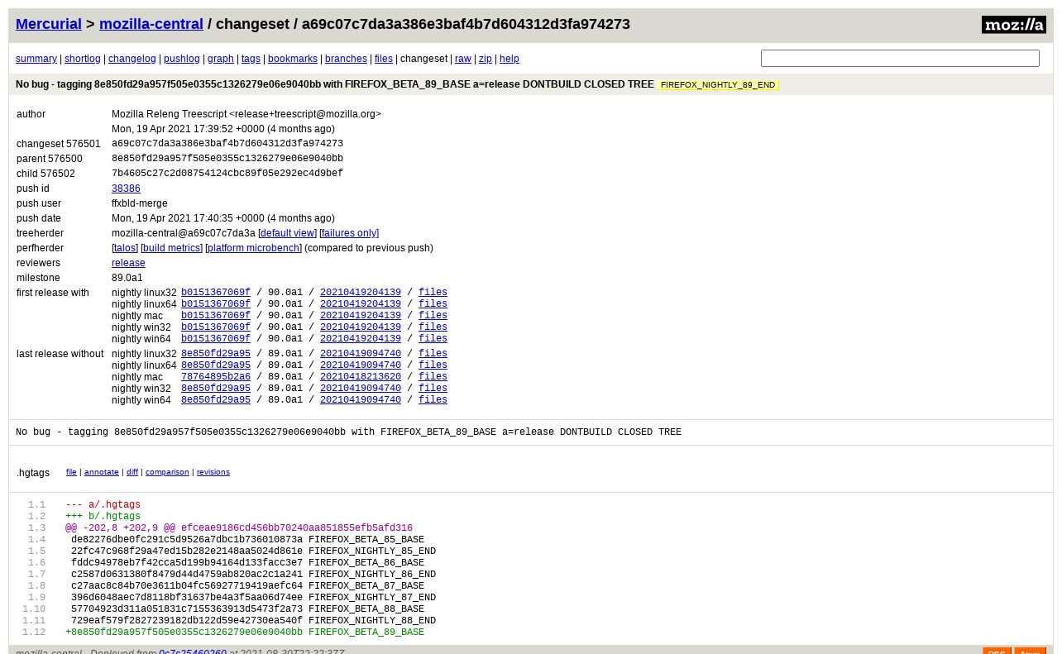Open treeherder failures only view
The image size is (1062, 654).
coord(350,233)
